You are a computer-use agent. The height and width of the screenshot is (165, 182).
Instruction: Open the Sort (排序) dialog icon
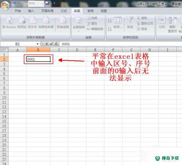[x=118, y=20]
